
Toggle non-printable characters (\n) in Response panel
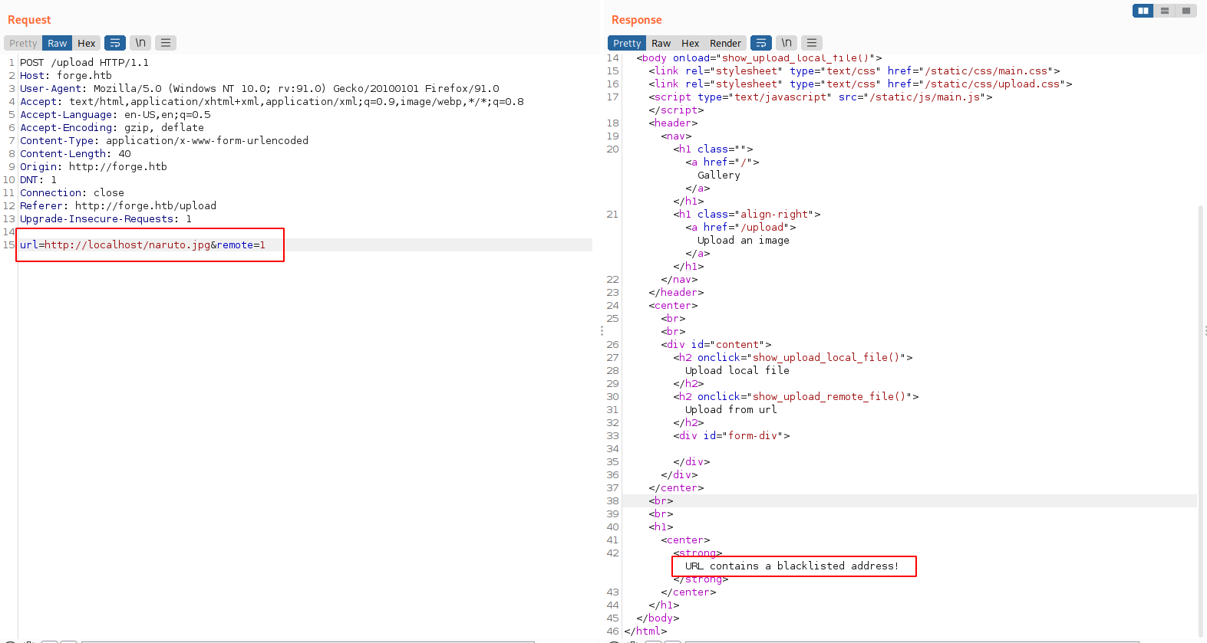pyautogui.click(x=787, y=43)
